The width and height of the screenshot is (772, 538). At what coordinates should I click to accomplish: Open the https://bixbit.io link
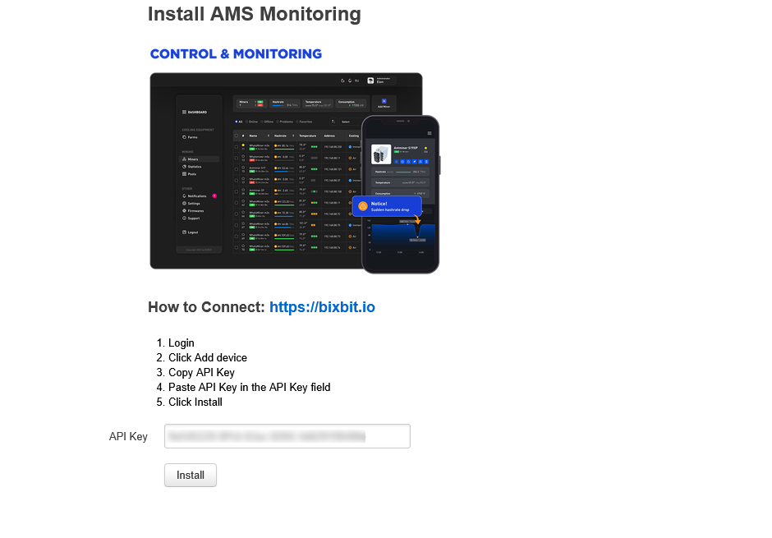(x=322, y=307)
